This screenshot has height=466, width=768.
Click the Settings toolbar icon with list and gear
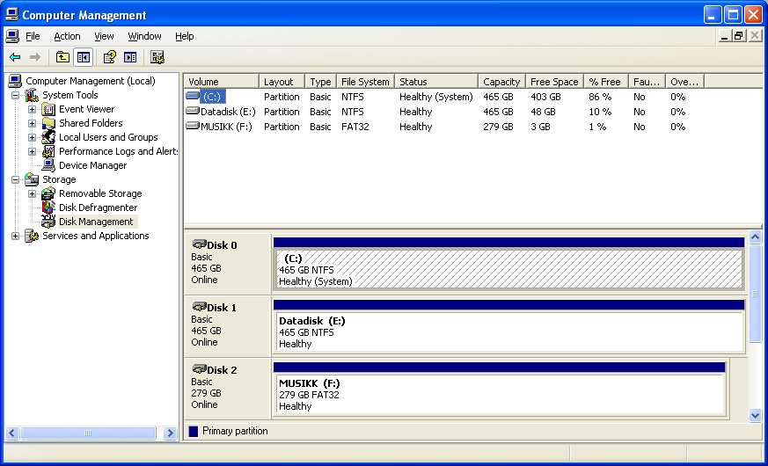click(x=157, y=58)
